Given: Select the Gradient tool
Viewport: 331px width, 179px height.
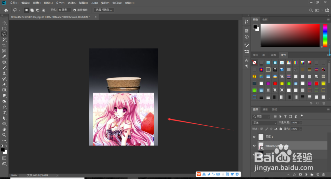Looking at the screenshot, I should 4,90.
